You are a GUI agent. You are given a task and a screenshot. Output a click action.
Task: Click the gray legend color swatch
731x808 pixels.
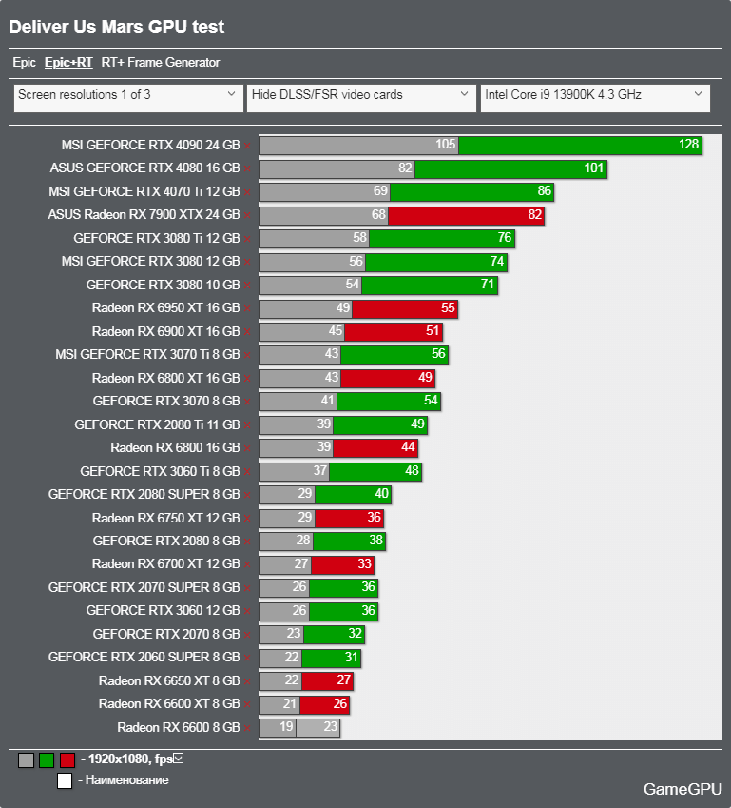coord(27,760)
